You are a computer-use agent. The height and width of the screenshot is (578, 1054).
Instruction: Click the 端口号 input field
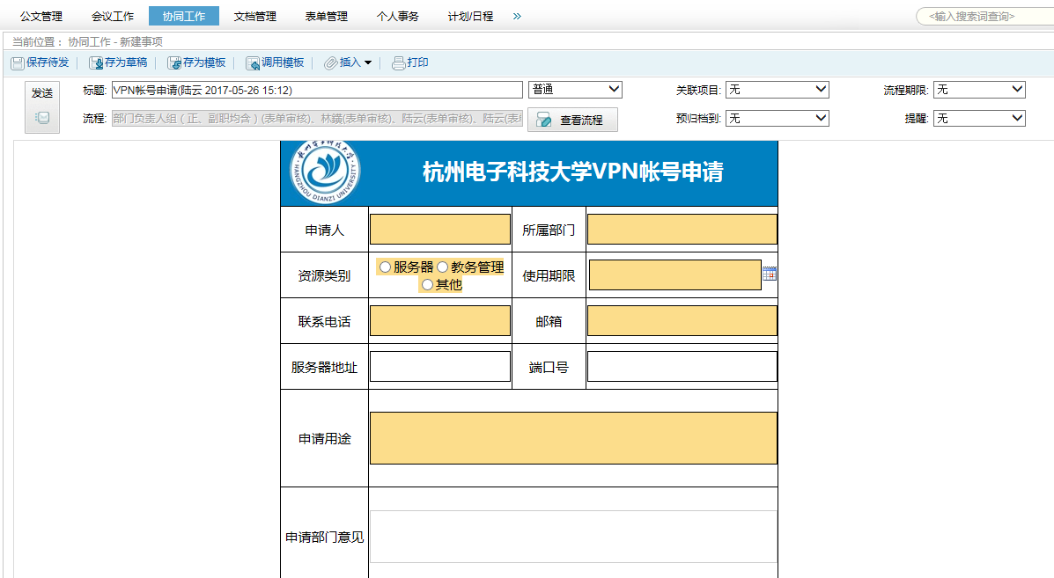pyautogui.click(x=682, y=367)
